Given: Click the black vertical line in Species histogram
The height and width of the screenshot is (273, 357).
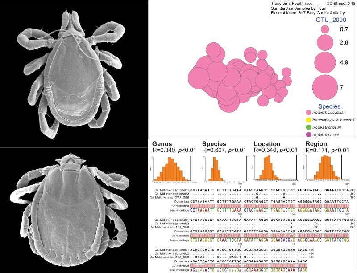Looking at the screenshot, I should point(247,168).
